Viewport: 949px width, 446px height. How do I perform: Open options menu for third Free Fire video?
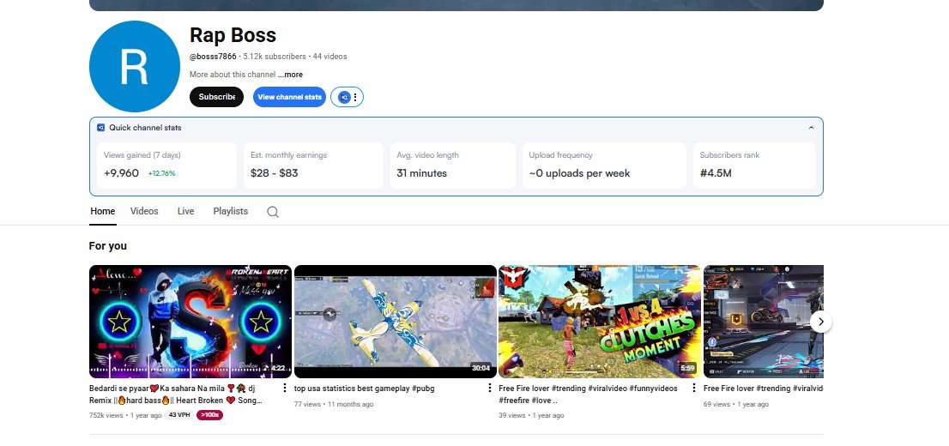click(694, 389)
